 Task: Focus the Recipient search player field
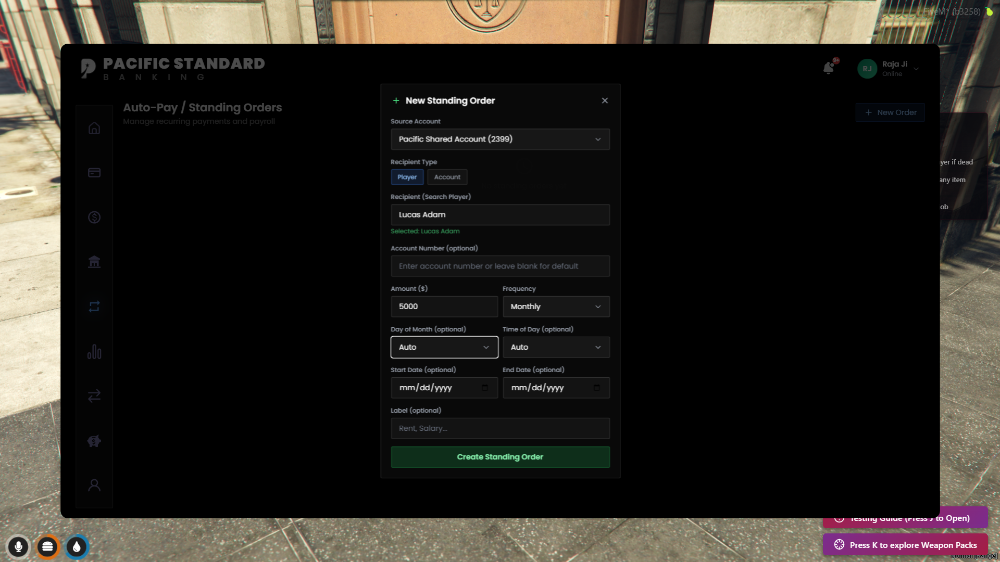[500, 215]
